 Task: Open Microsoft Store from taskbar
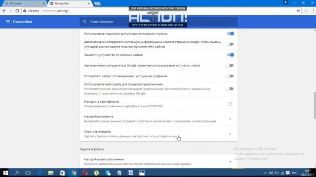click(x=62, y=173)
